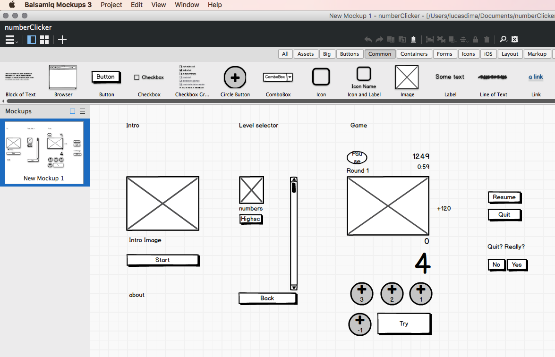The width and height of the screenshot is (555, 357).
Task: Click the ComboBox control in the library
Action: [x=278, y=77]
